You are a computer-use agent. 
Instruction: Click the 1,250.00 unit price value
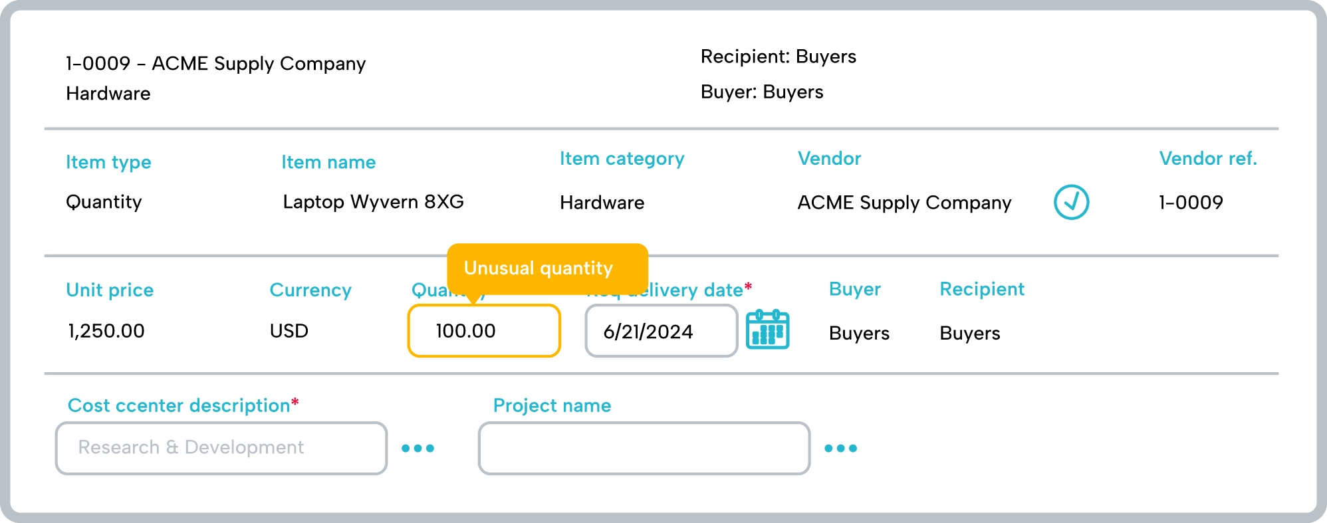tap(106, 331)
